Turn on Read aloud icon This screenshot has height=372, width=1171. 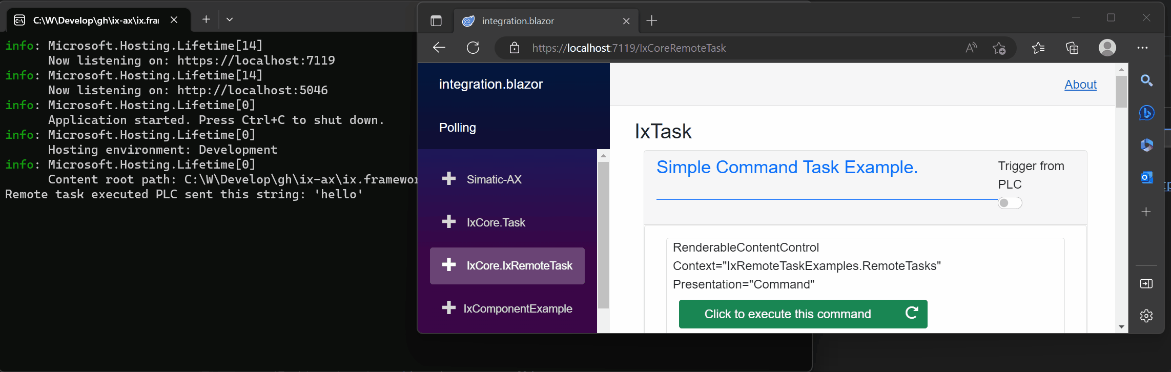click(x=971, y=48)
